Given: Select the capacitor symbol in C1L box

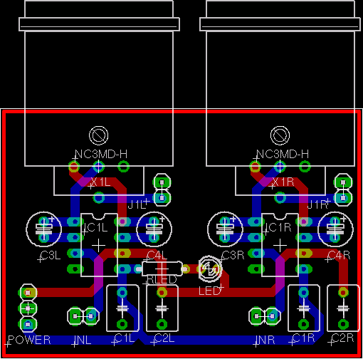Looking at the screenshot, I should point(122,308).
